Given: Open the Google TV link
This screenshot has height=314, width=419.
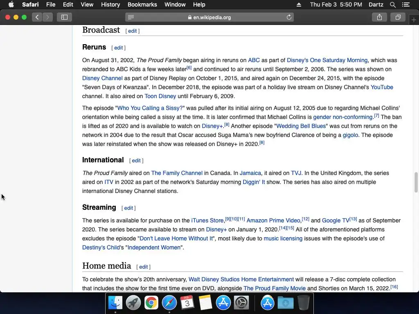Looking at the screenshot, I should tap(336, 220).
